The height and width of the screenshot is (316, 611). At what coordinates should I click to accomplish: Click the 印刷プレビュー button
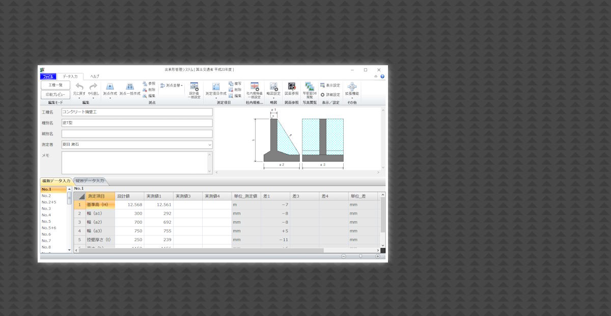point(55,95)
